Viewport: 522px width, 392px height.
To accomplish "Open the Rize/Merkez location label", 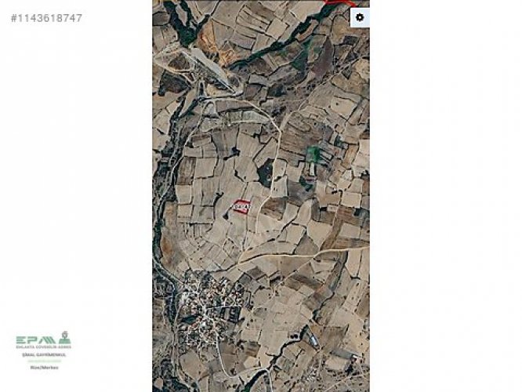I will pyautogui.click(x=44, y=368).
